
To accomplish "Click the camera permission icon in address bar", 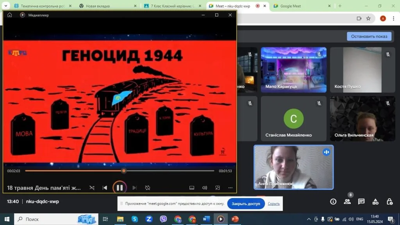I will pos(359,18).
